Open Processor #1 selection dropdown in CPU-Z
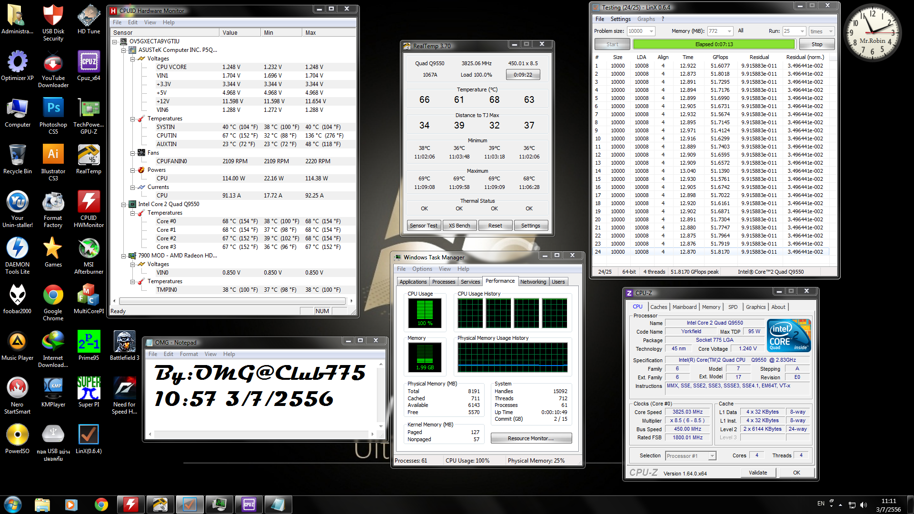The width and height of the screenshot is (914, 514). coord(712,456)
